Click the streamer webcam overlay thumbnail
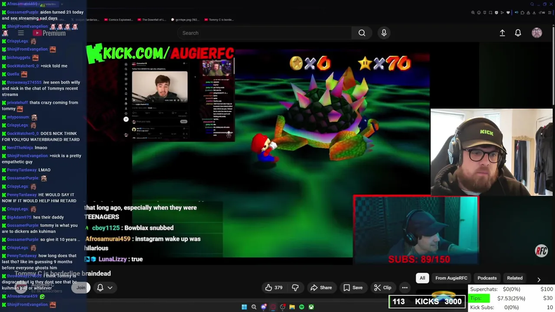The height and width of the screenshot is (312, 555). tap(492, 152)
